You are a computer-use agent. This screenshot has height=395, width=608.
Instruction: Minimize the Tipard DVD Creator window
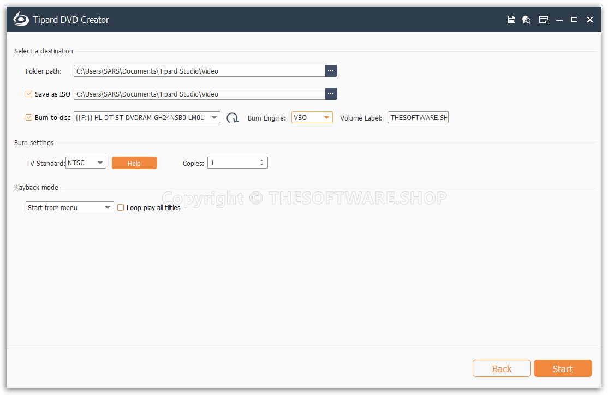[x=559, y=20]
